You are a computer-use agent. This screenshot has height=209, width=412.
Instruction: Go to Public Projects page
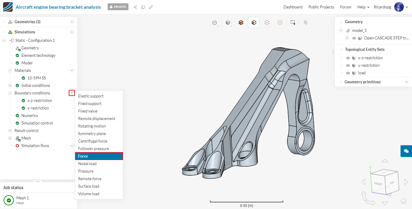coord(321,7)
